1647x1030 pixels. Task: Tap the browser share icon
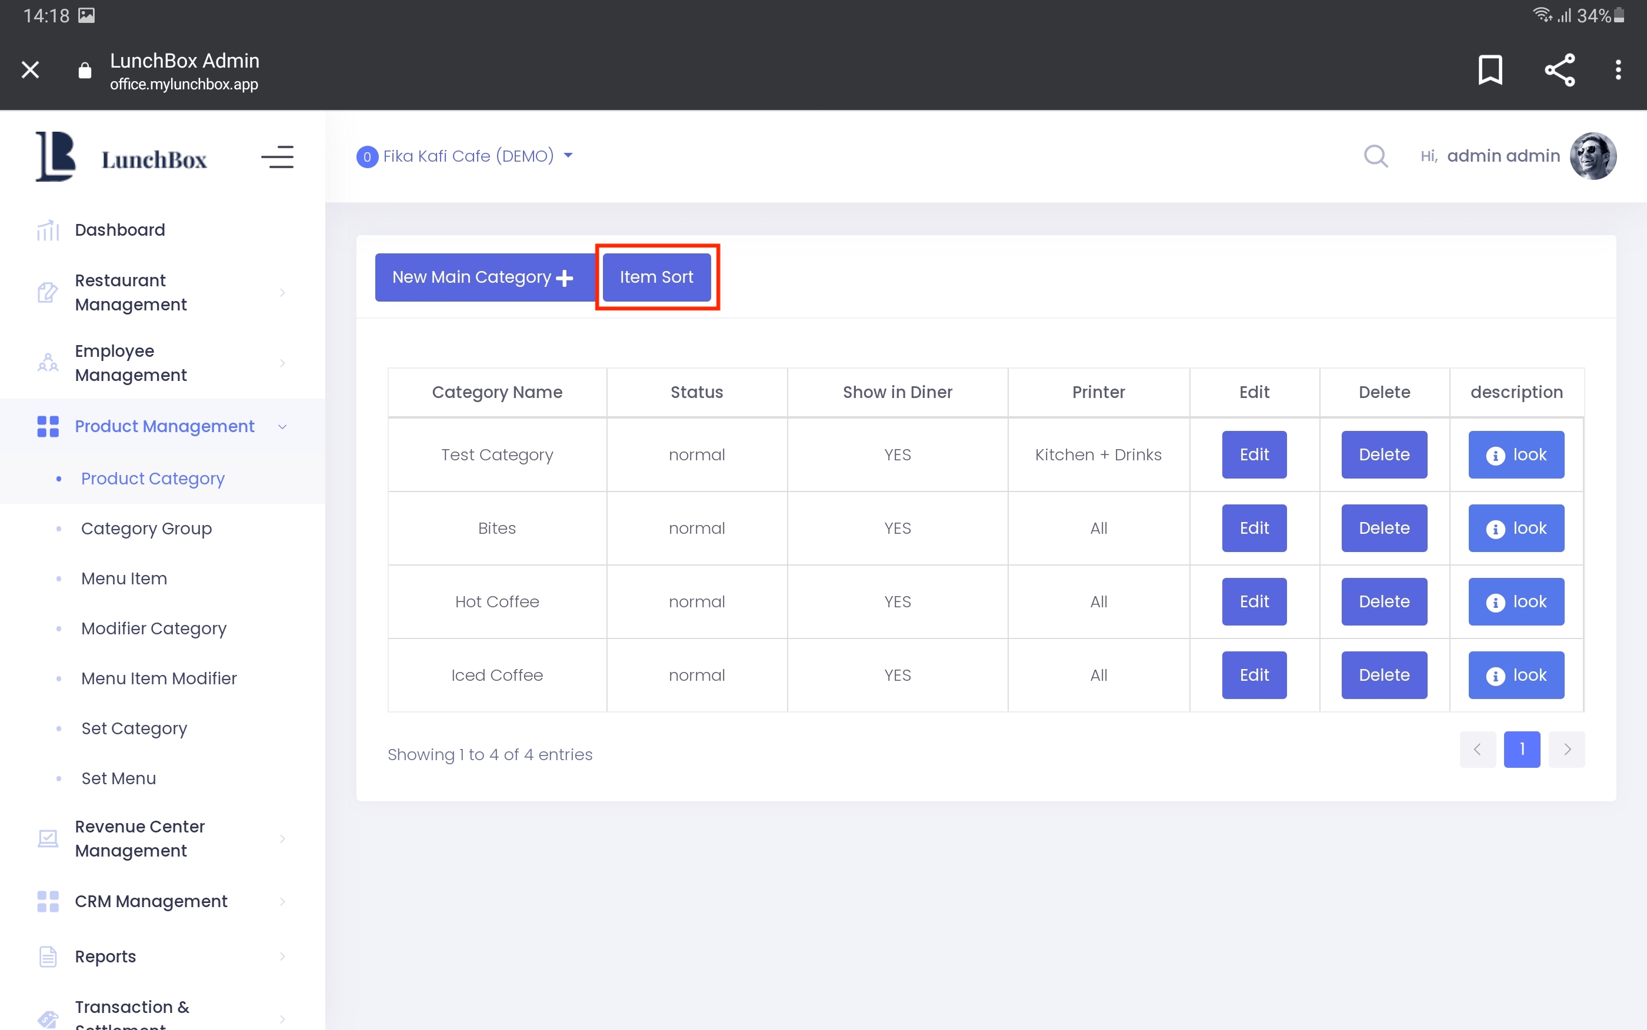1559,69
